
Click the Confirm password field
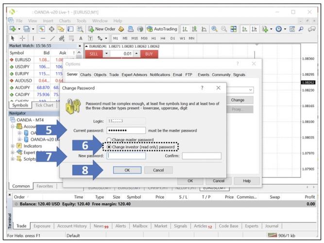point(202,156)
